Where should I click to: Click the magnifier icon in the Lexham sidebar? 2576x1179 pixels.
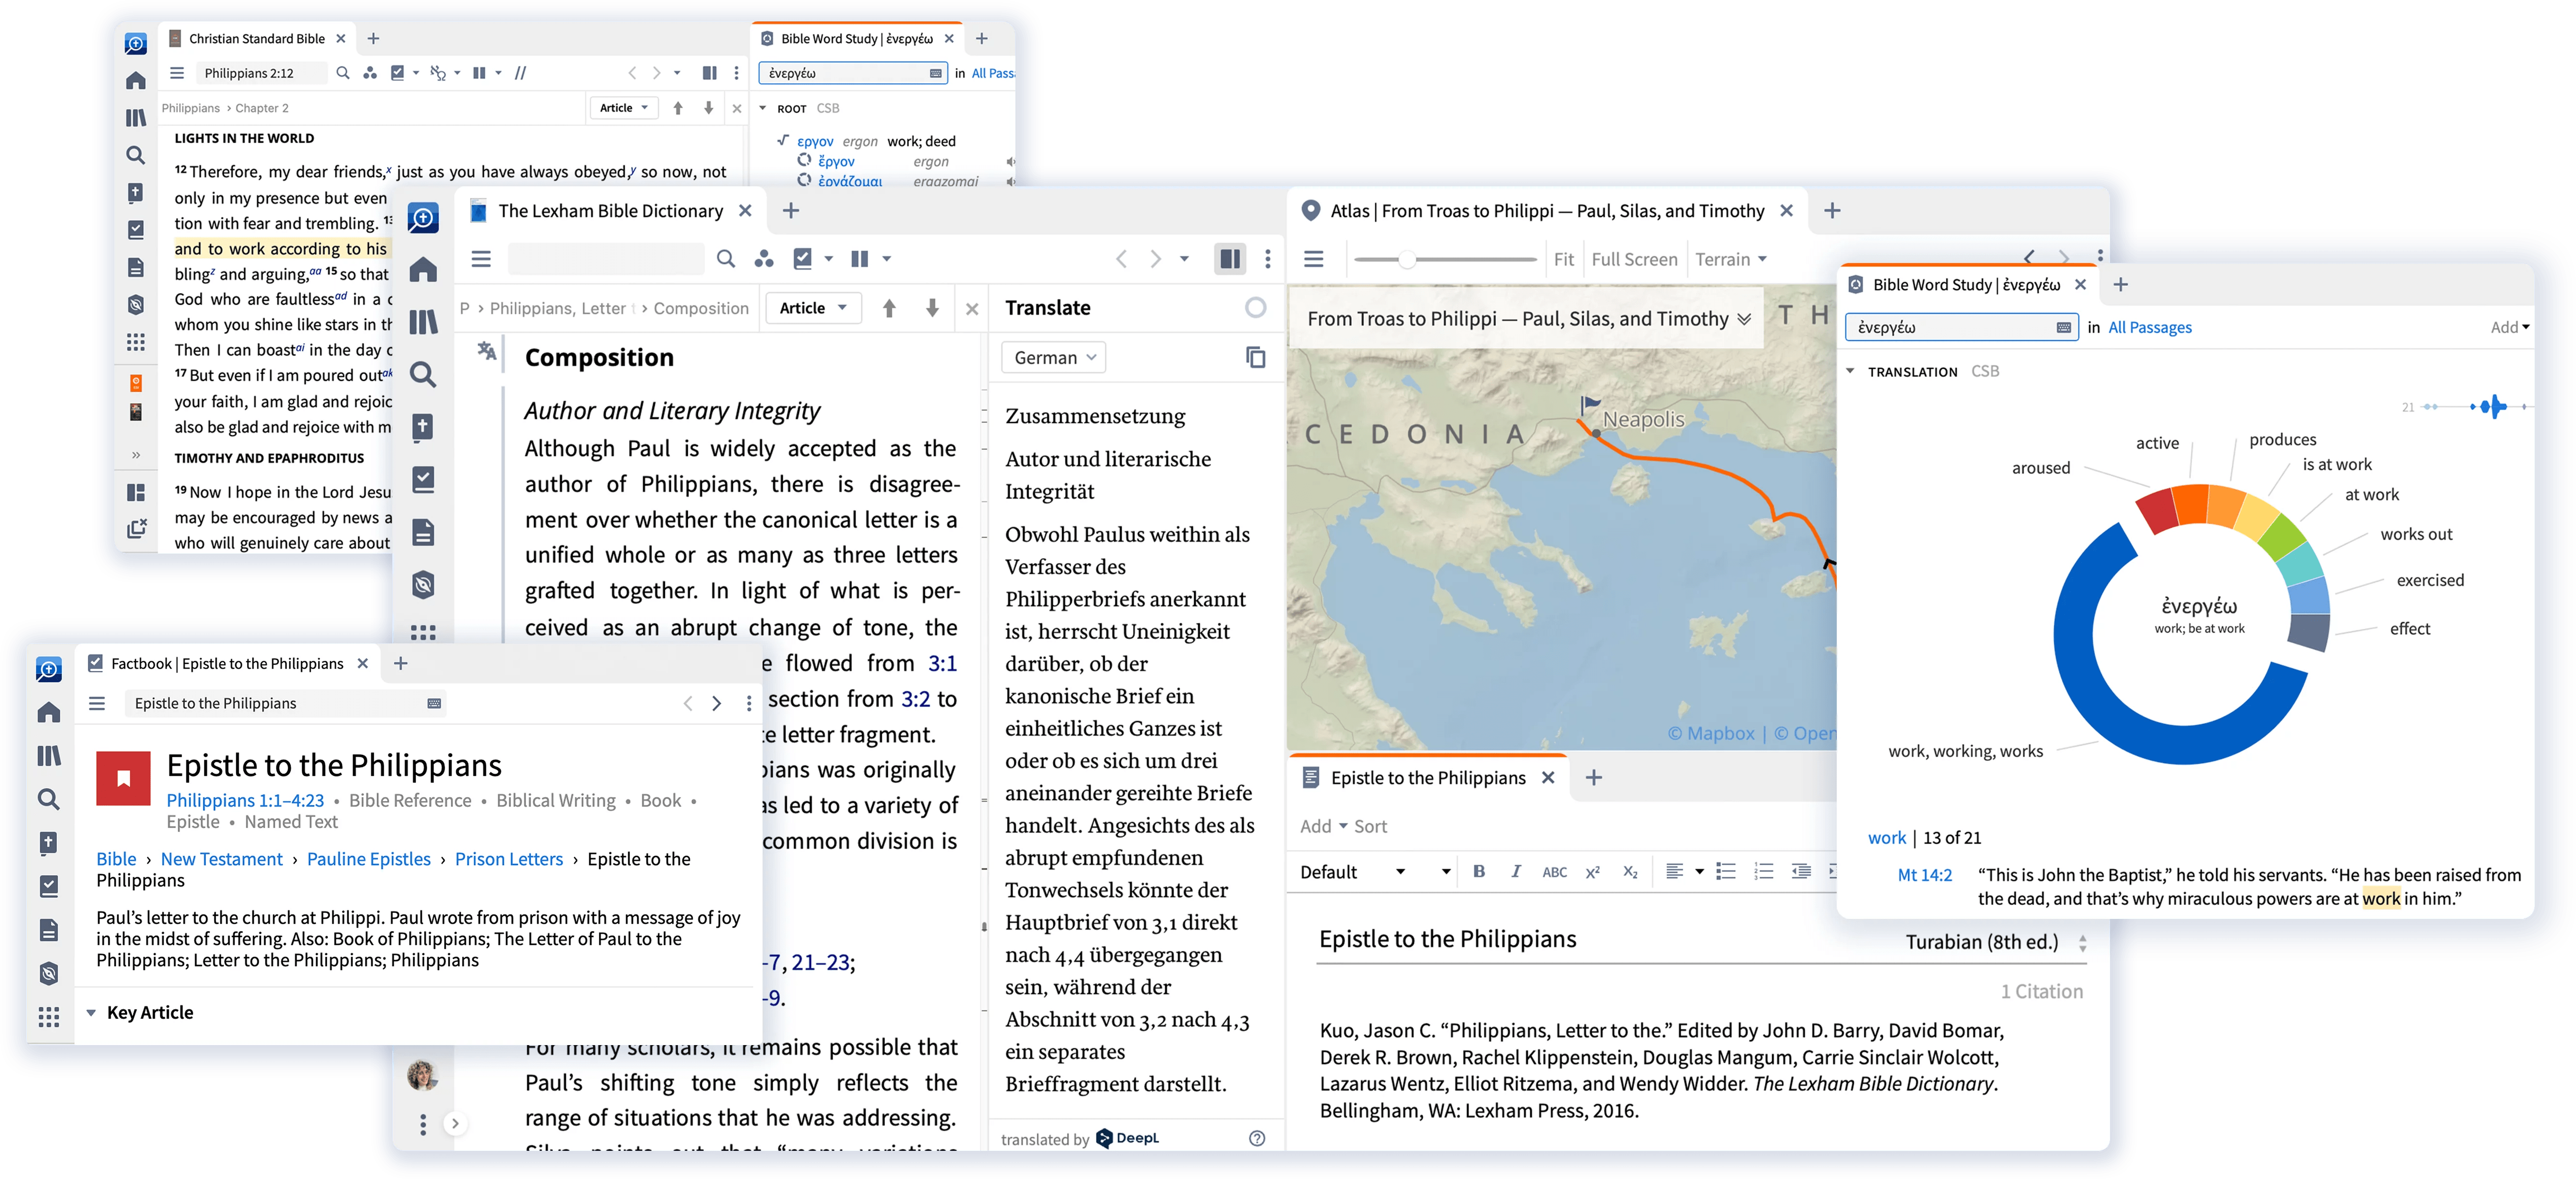(423, 375)
